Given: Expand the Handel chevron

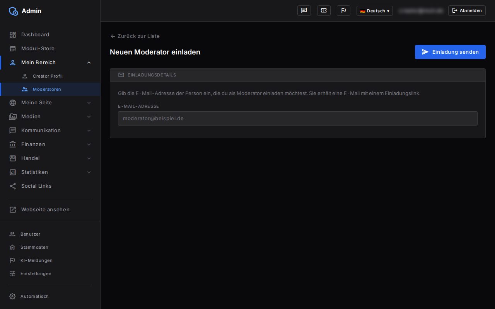Looking at the screenshot, I should pos(89,158).
